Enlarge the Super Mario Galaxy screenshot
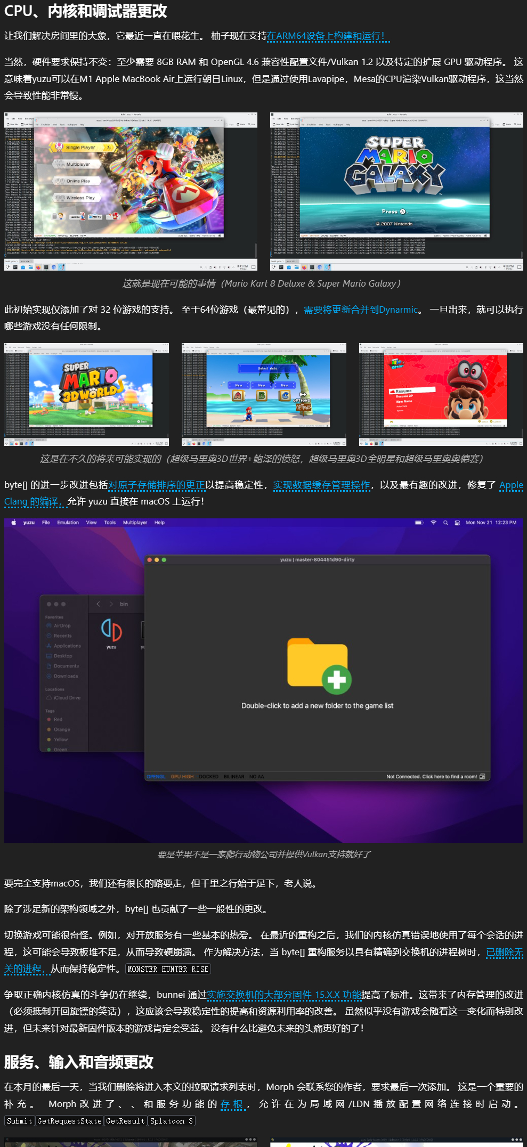 point(396,191)
